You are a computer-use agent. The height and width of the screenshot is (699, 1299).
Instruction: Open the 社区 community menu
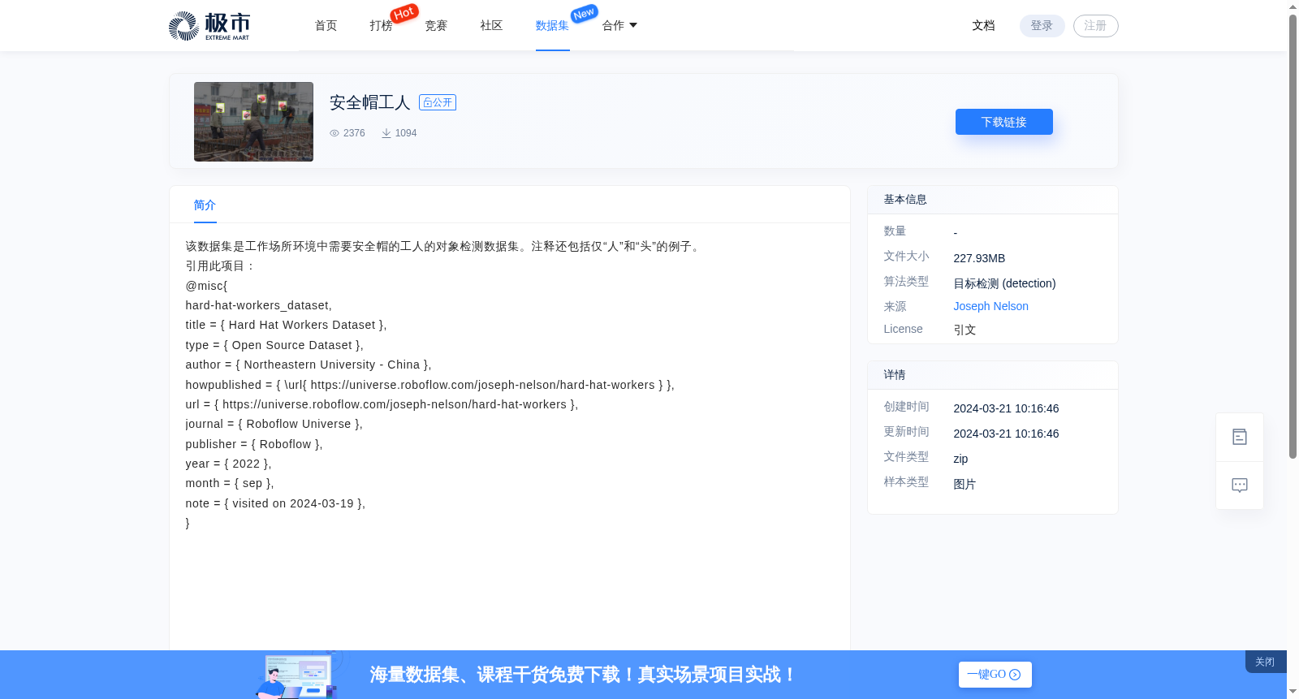492,26
